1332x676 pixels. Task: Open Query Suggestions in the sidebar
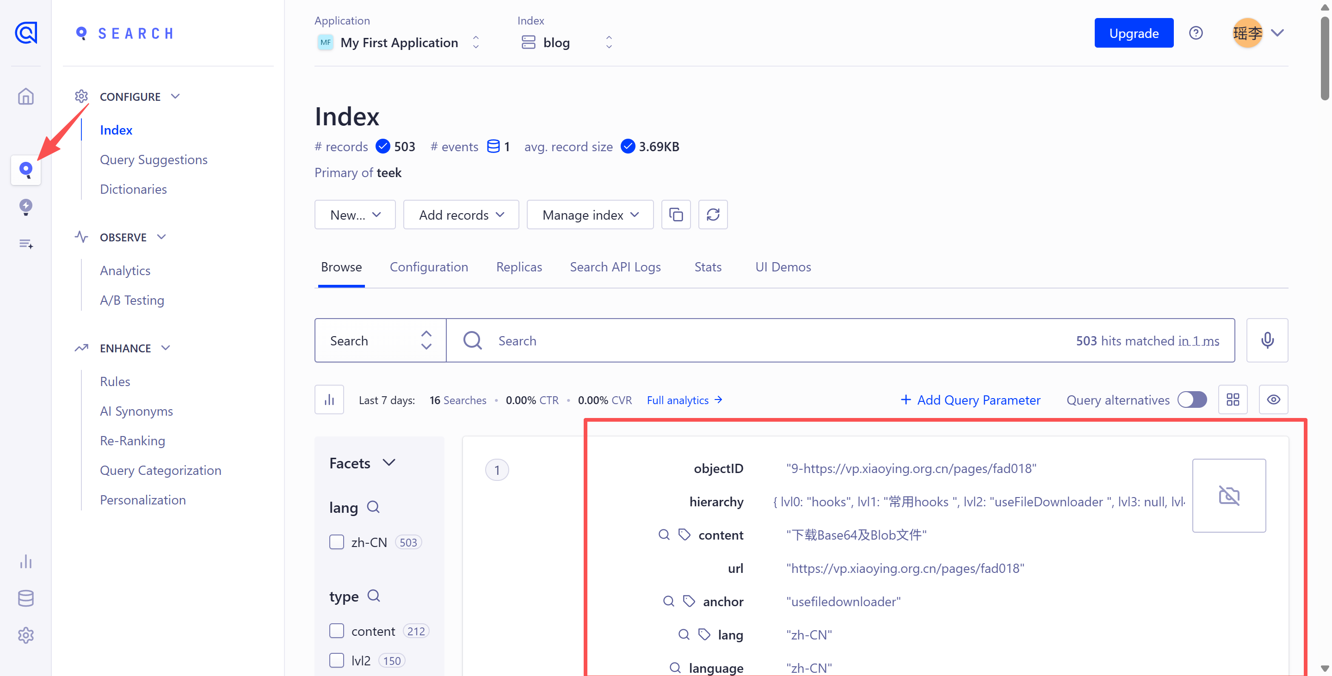click(x=154, y=160)
